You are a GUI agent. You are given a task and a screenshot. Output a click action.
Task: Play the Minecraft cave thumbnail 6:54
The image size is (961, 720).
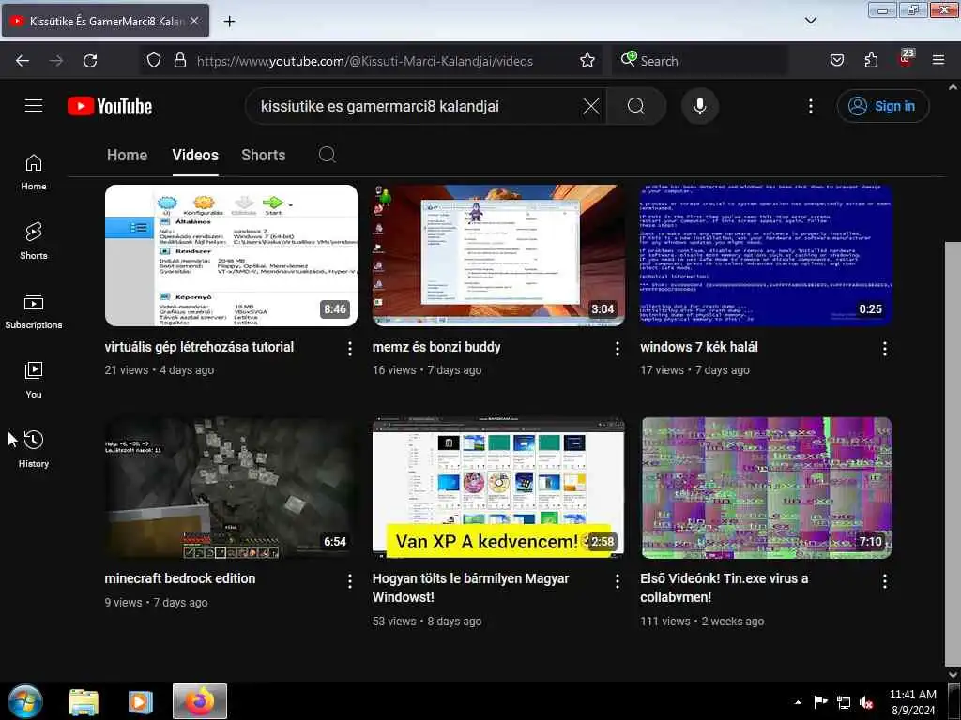pyautogui.click(x=231, y=487)
